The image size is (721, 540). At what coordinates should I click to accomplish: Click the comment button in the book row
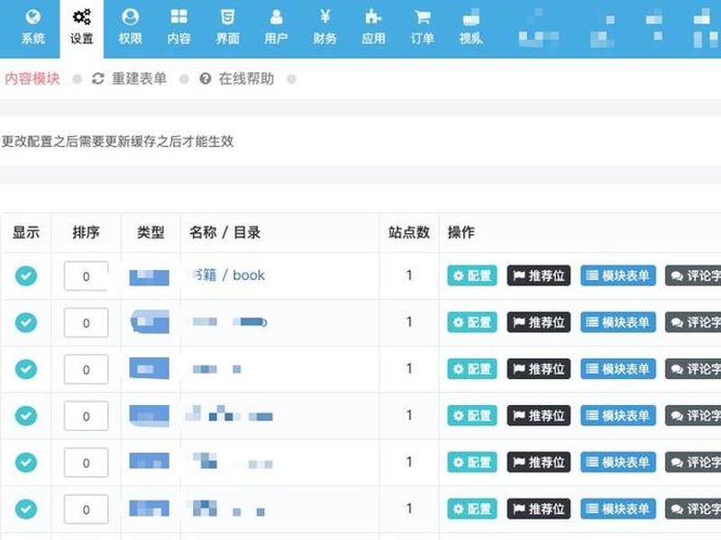coord(693,275)
